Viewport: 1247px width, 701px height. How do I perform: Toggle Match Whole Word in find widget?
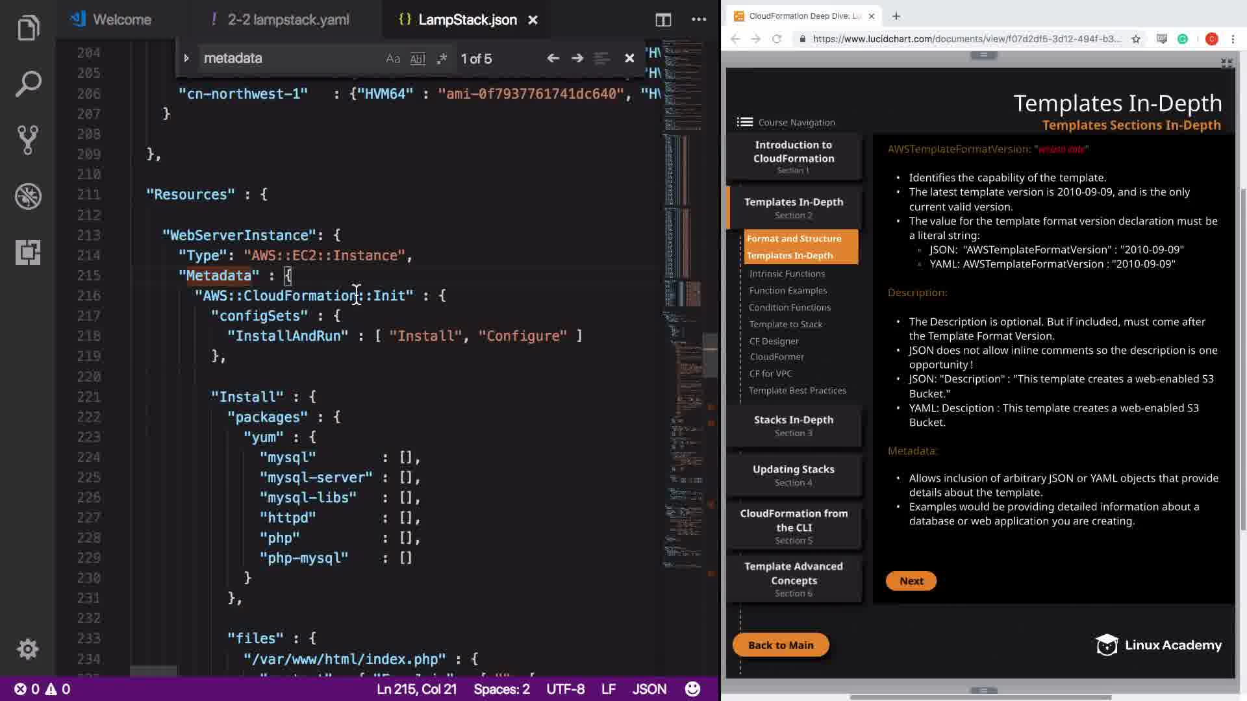tap(418, 58)
